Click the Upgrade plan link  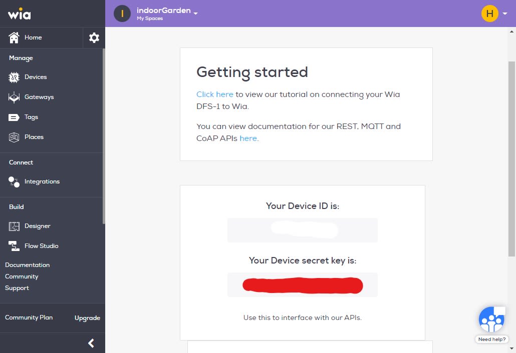tap(87, 318)
